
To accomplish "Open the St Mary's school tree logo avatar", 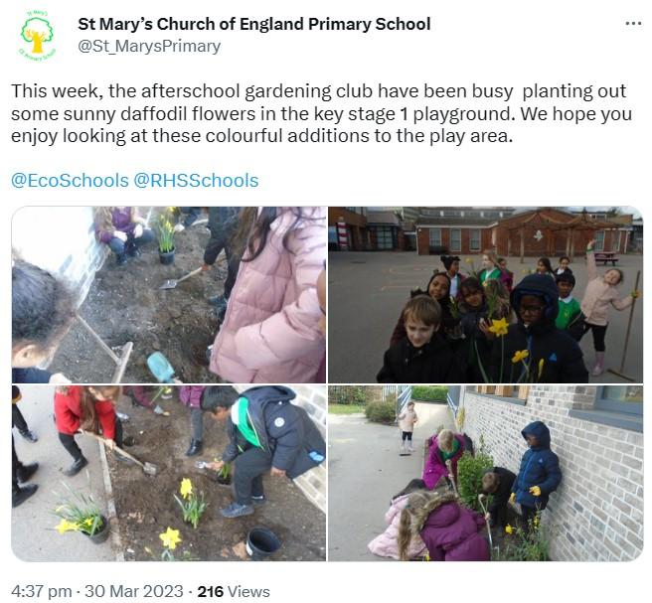I will (x=37, y=37).
